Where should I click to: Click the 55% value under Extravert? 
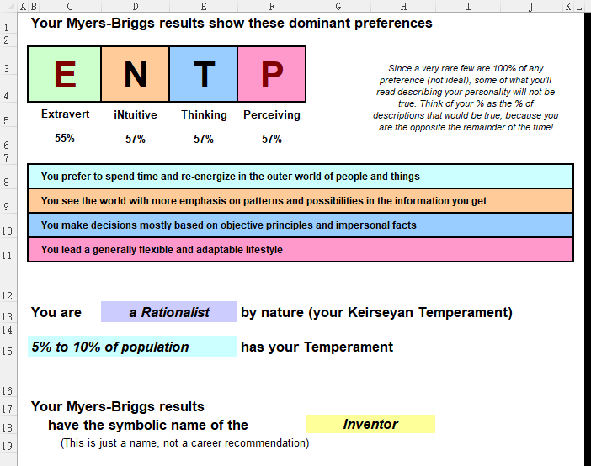coord(65,138)
